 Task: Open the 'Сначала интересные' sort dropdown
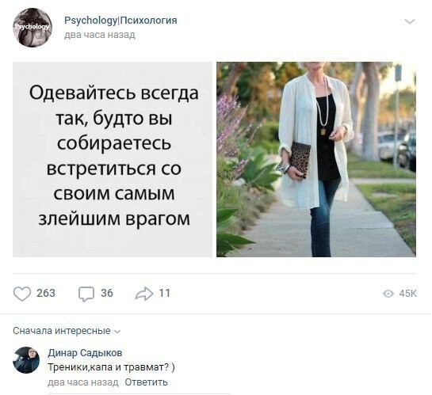pos(67,331)
